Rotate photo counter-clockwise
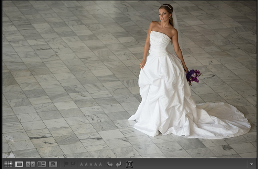The height and width of the screenshot is (169, 258). (x=110, y=164)
